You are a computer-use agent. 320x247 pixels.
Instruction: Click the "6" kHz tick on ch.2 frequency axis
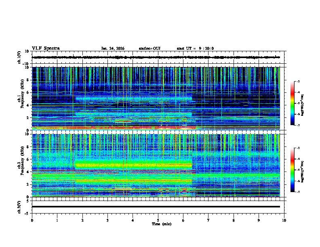click(28, 159)
